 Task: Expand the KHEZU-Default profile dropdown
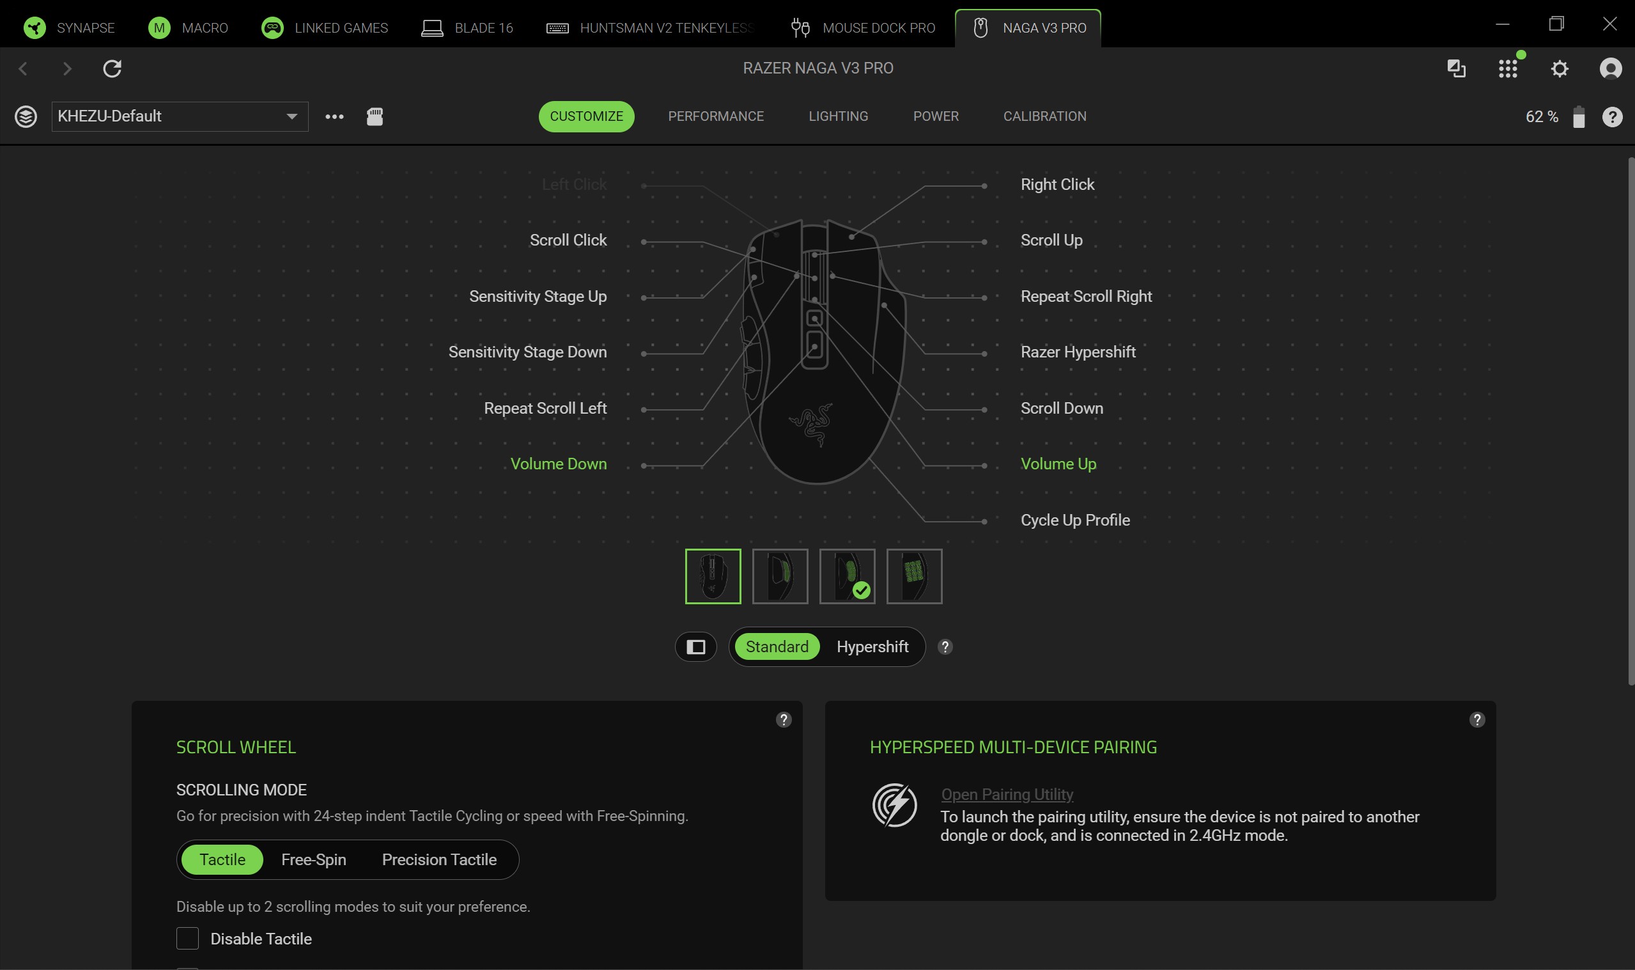180,116
